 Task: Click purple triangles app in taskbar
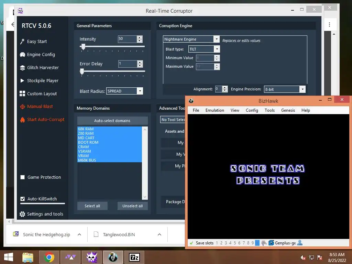70,257
